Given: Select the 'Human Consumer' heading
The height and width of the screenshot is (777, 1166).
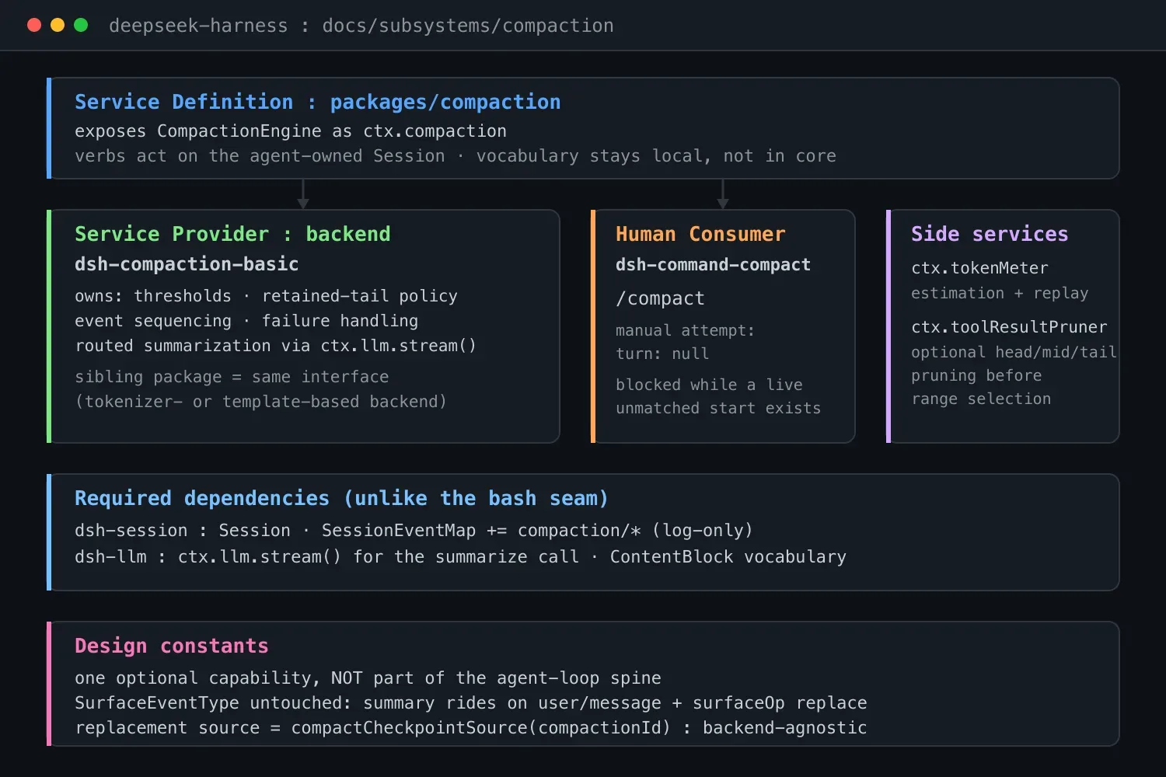Looking at the screenshot, I should (700, 234).
